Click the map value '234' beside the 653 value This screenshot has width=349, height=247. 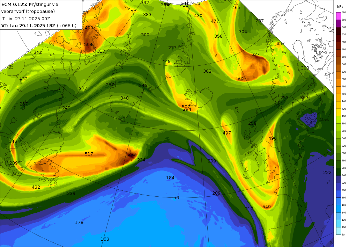[x=141, y=160]
